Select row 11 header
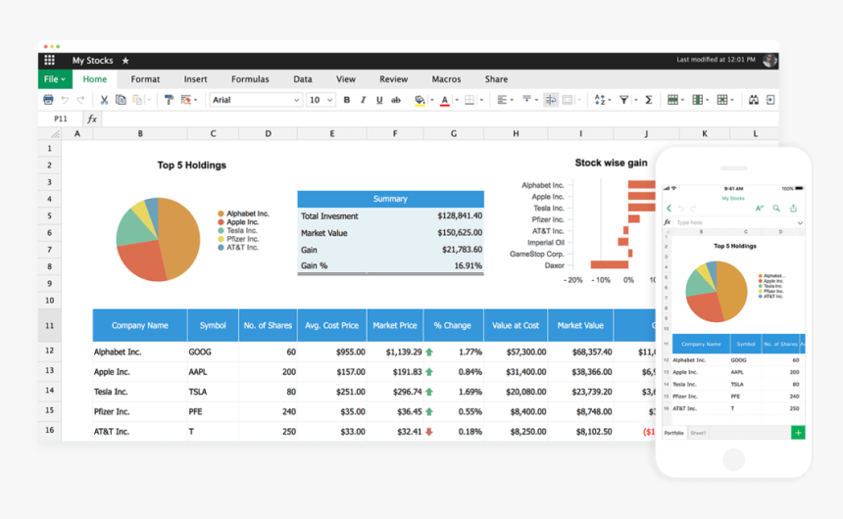Viewport: 843px width, 519px height. [x=49, y=325]
